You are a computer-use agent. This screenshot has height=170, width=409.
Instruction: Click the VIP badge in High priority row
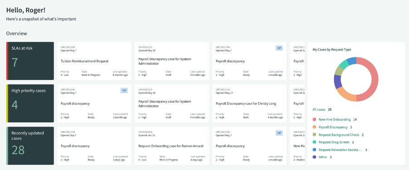pyautogui.click(x=124, y=90)
